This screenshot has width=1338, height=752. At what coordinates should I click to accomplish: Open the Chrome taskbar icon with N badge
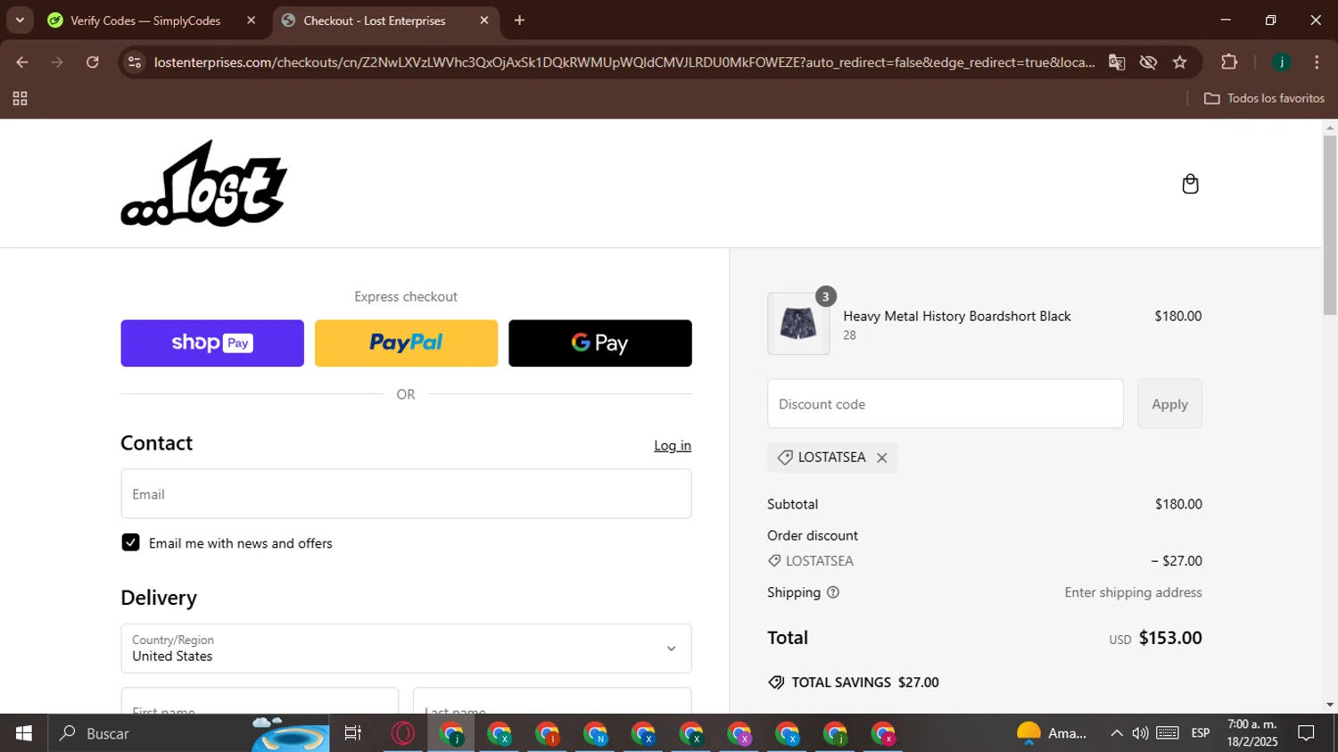coord(595,733)
